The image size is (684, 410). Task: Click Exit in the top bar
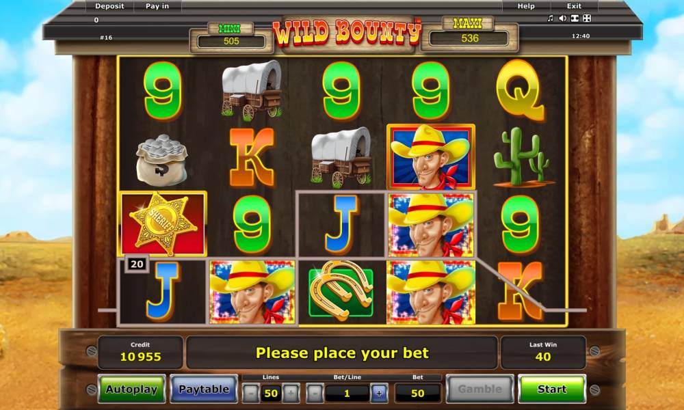click(574, 6)
